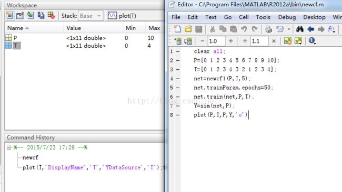Click the New Variable icon in Workspace
This screenshot has height=192, width=342.
click(x=9, y=16)
